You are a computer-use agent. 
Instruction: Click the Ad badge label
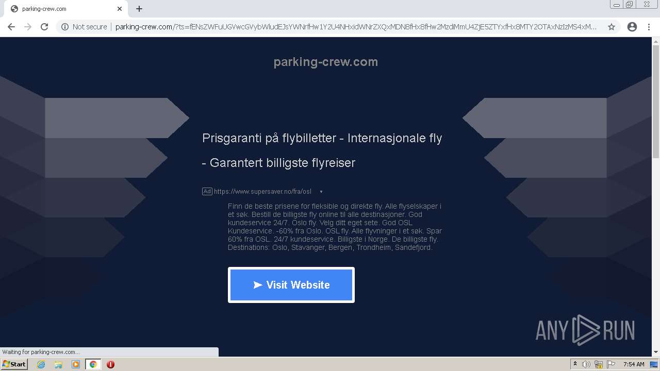point(207,191)
